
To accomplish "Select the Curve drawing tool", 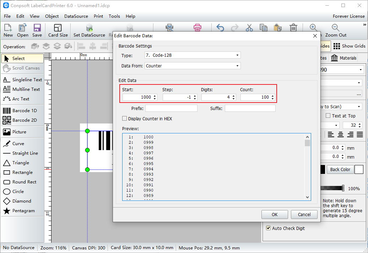I will [22, 143].
